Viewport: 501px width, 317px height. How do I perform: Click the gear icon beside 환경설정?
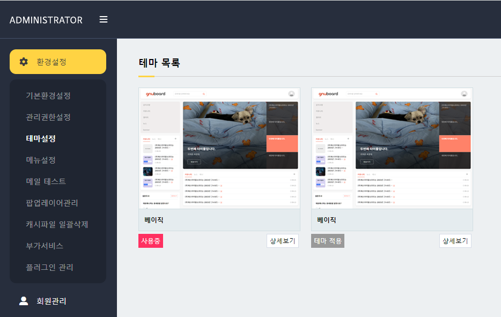pos(24,62)
